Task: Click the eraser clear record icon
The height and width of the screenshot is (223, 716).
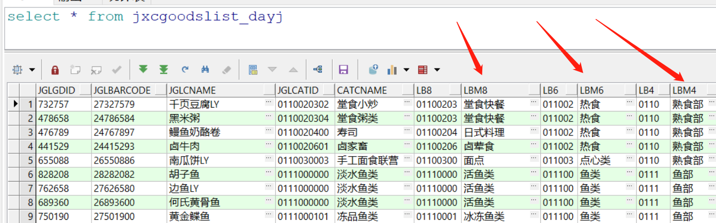Action: [x=226, y=70]
